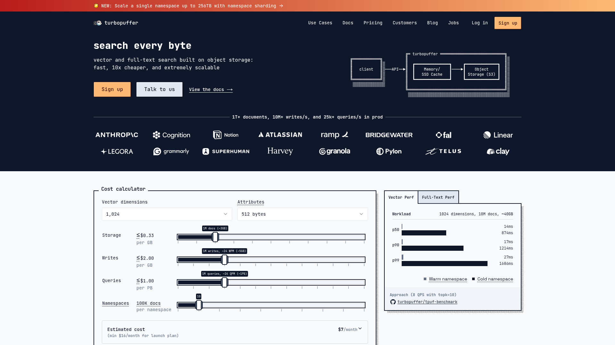Viewport: 615px width, 345px height.
Task: Click Log in in the header
Action: pyautogui.click(x=480, y=23)
